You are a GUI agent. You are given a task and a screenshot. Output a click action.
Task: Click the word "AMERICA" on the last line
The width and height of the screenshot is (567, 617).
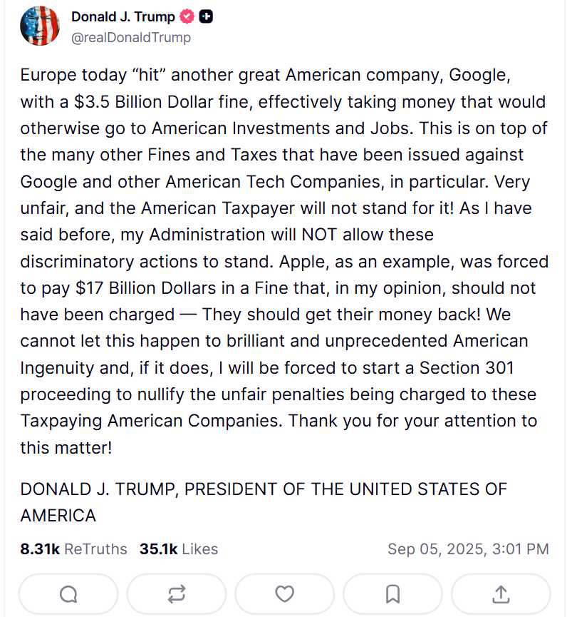click(x=58, y=516)
